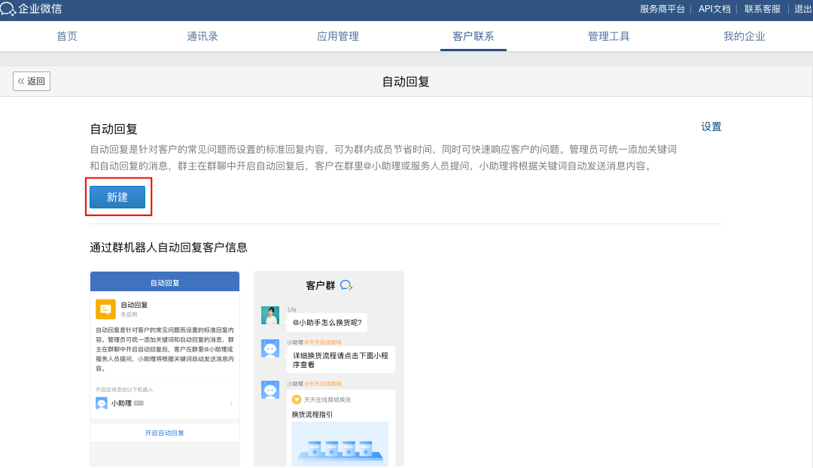
Task: Open the API文档 link
Action: coord(714,9)
